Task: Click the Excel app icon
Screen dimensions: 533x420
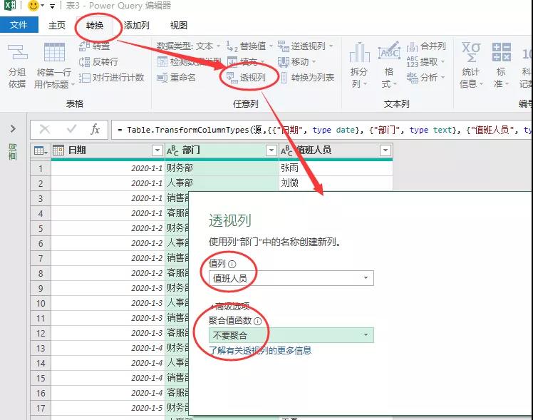Action: click(x=10, y=5)
